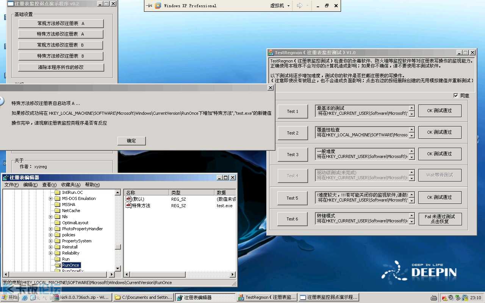The image size is (485, 303).
Task: Click scroll-down arrow in Test 1 description box
Action: [412, 114]
